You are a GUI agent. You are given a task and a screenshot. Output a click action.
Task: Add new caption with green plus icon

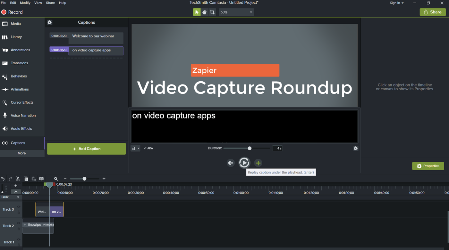(258, 163)
